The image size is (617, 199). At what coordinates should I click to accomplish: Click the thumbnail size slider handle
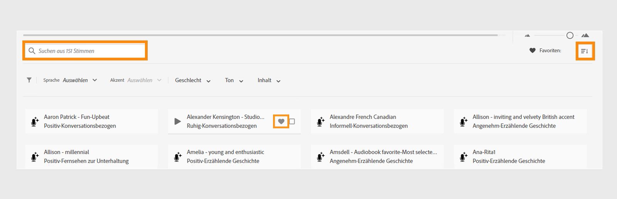coord(570,35)
